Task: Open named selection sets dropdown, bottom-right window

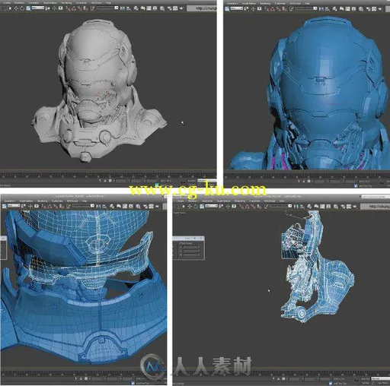Action: click(x=281, y=206)
